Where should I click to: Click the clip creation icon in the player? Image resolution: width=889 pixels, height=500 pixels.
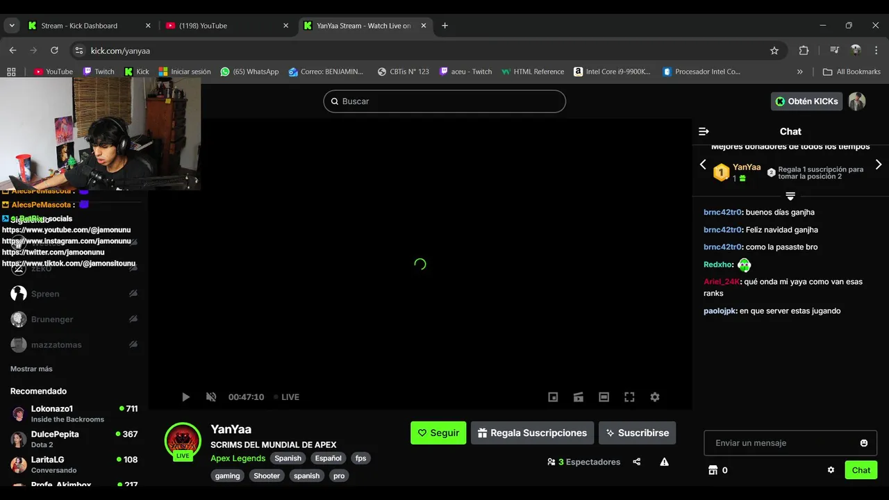coord(579,397)
